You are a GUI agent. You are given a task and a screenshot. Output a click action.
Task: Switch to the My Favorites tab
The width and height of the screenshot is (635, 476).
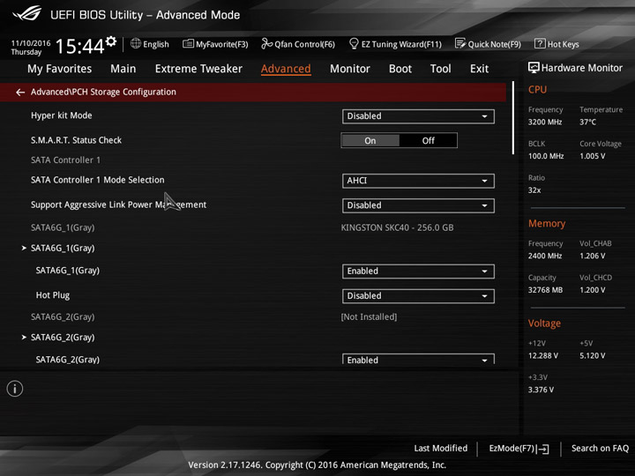click(x=60, y=69)
